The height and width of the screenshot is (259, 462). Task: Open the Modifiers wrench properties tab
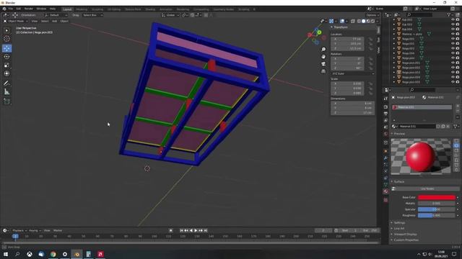[x=385, y=158]
